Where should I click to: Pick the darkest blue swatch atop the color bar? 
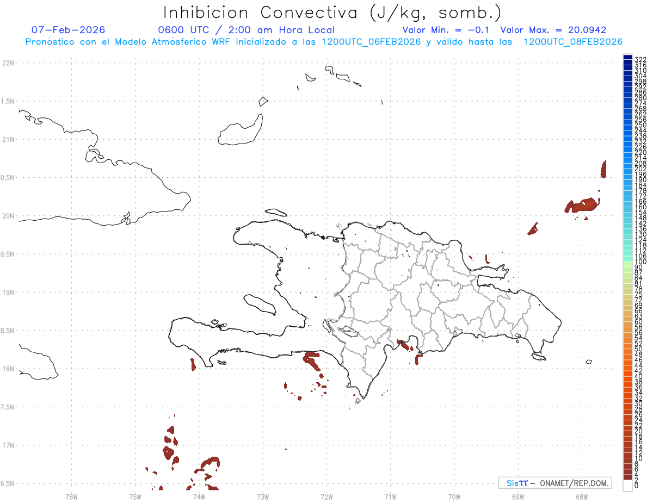627,58
